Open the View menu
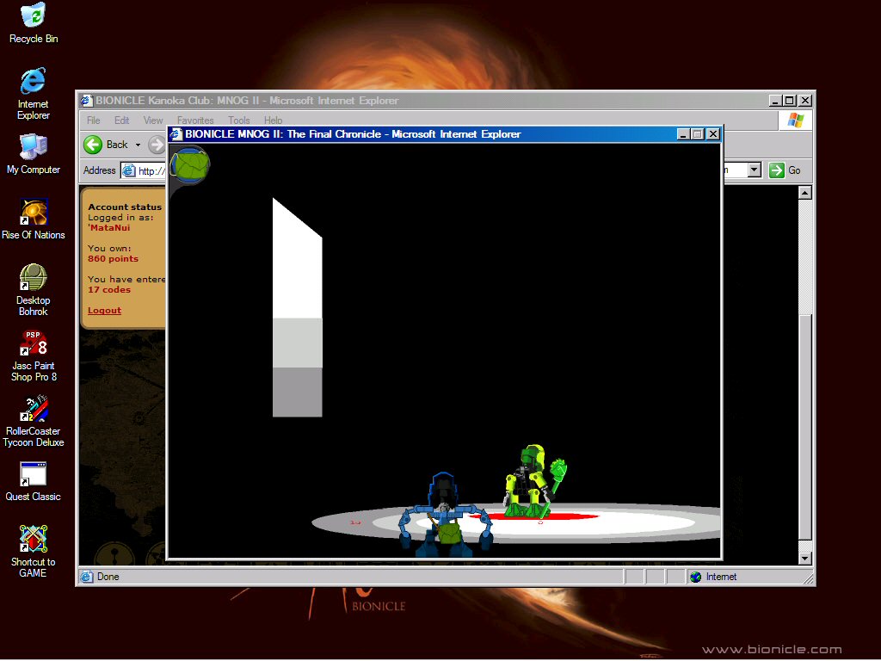This screenshot has width=881, height=661. (x=153, y=120)
